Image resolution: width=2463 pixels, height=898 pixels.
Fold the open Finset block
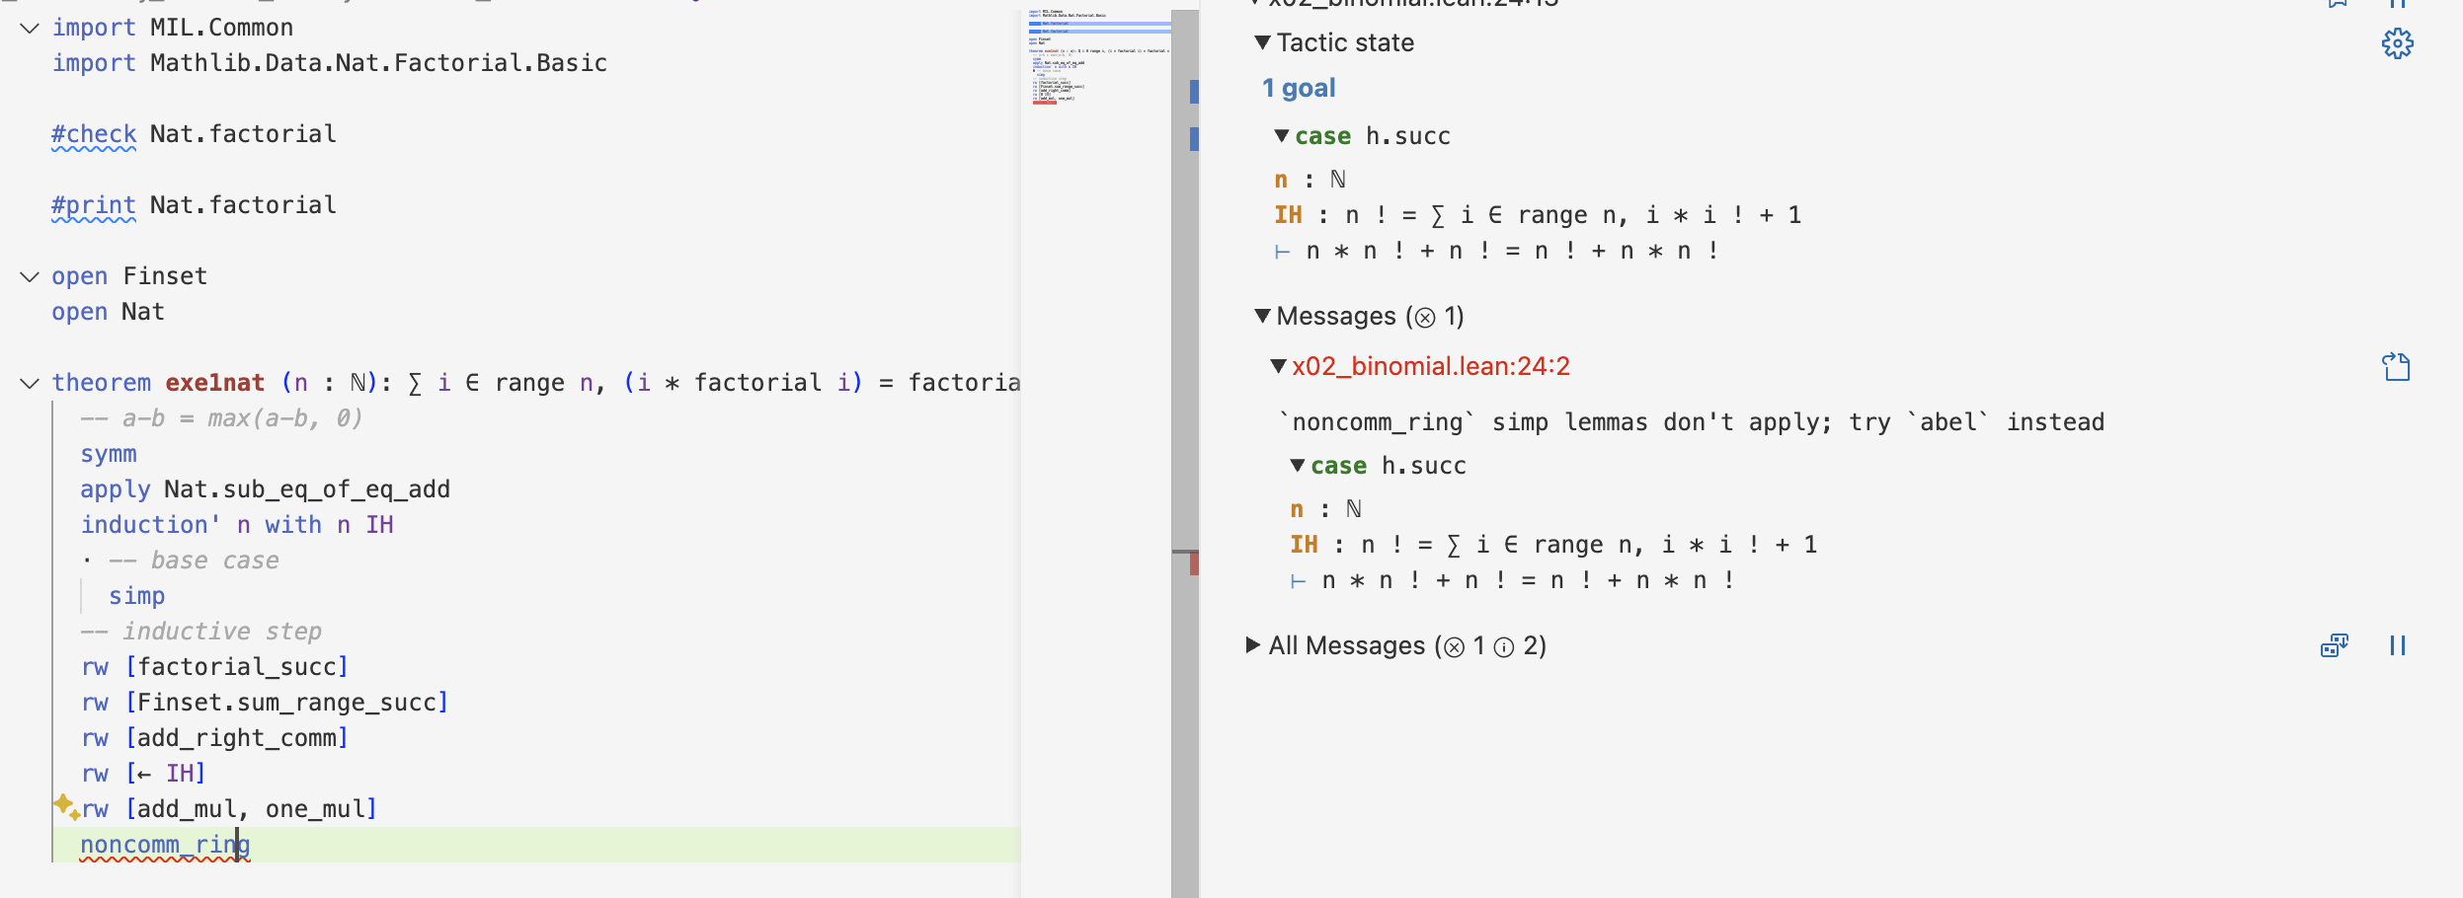click(30, 276)
